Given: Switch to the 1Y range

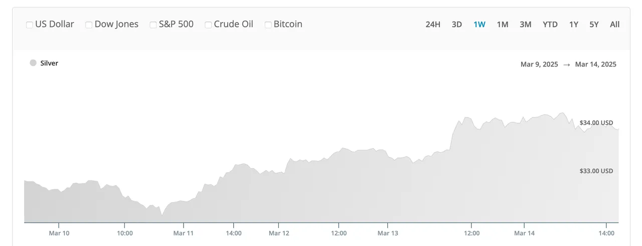Looking at the screenshot, I should tap(574, 24).
